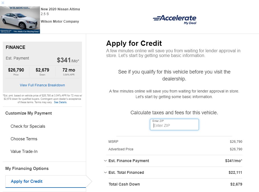Click the $2,679 Down amount
The height and width of the screenshot is (192, 259).
[43, 70]
